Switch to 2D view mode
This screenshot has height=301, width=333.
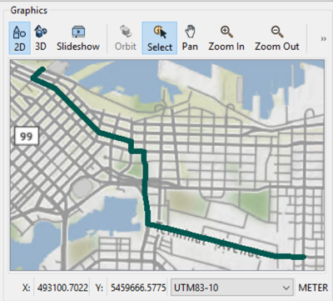pyautogui.click(x=19, y=38)
